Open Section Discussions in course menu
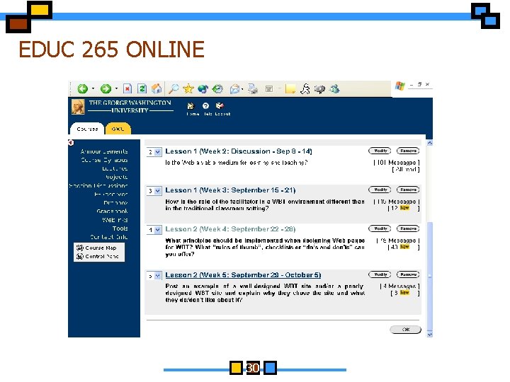The height and width of the screenshot is (382, 510). (98, 185)
